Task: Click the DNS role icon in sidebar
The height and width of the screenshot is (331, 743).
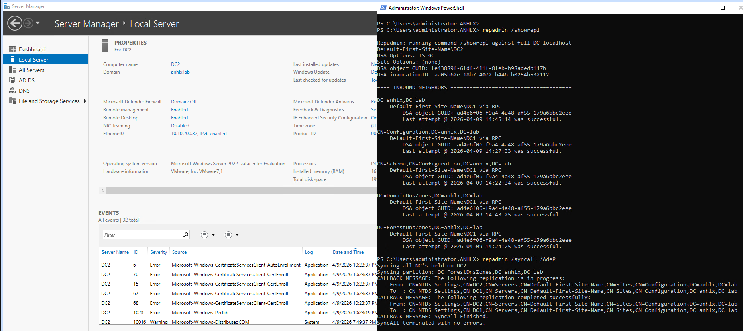Action: pos(12,91)
